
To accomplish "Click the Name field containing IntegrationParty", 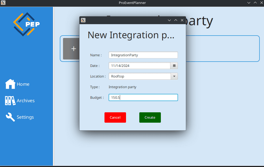I will click(x=143, y=55).
